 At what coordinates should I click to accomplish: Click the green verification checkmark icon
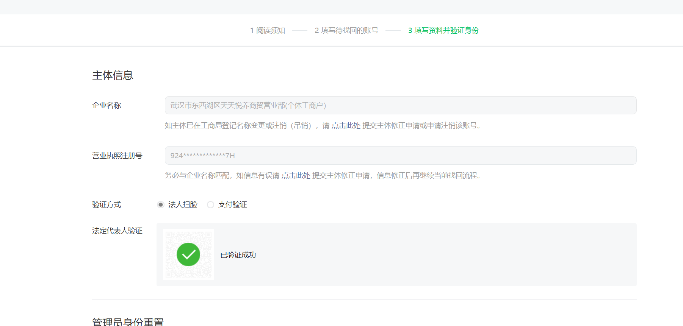click(188, 254)
